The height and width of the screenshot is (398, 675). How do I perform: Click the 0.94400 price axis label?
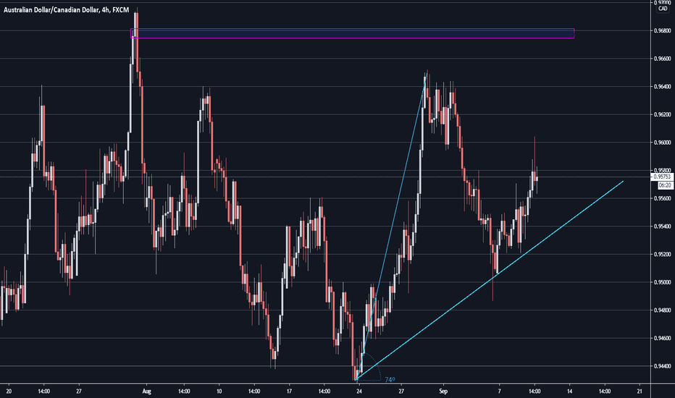663,366
